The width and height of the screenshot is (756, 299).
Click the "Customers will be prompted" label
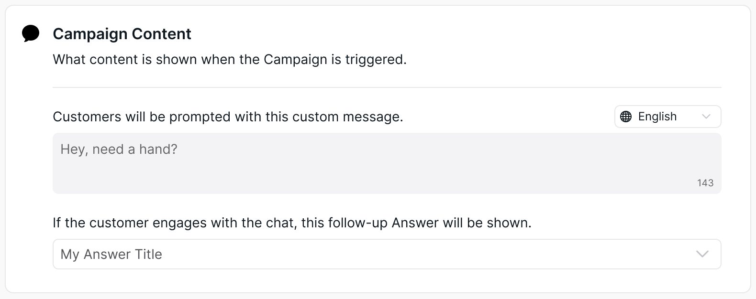point(228,117)
